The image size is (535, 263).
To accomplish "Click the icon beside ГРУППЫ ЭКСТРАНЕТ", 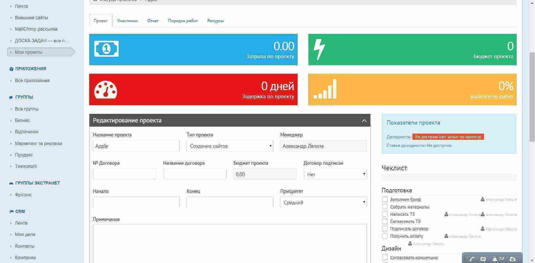I will coord(11,183).
